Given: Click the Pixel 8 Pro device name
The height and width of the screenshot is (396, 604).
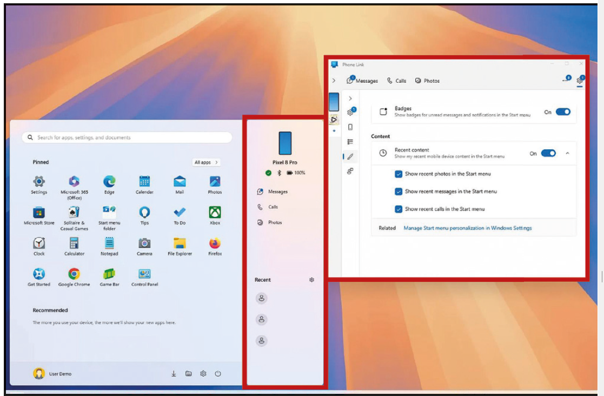Looking at the screenshot, I should (285, 162).
